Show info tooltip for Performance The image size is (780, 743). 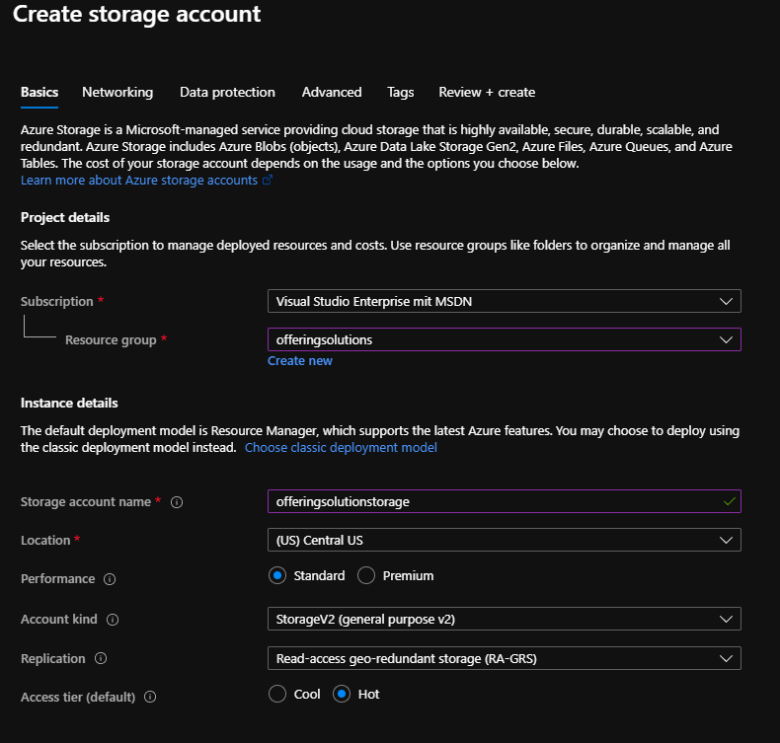110,579
